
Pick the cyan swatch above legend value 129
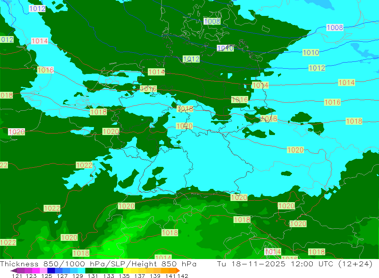point(81,270)
